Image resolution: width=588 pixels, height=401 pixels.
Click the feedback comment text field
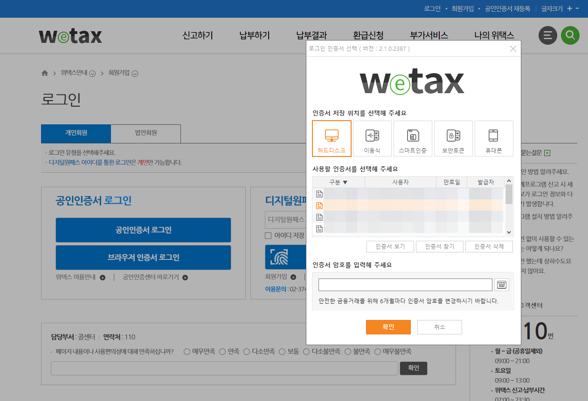(x=224, y=368)
